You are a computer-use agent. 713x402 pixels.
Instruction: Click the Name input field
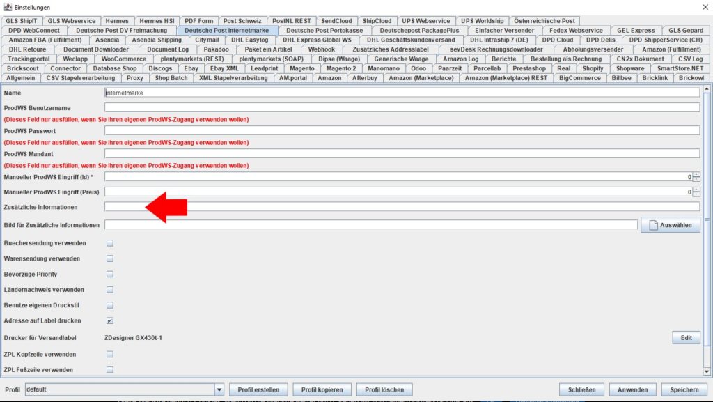click(x=402, y=93)
